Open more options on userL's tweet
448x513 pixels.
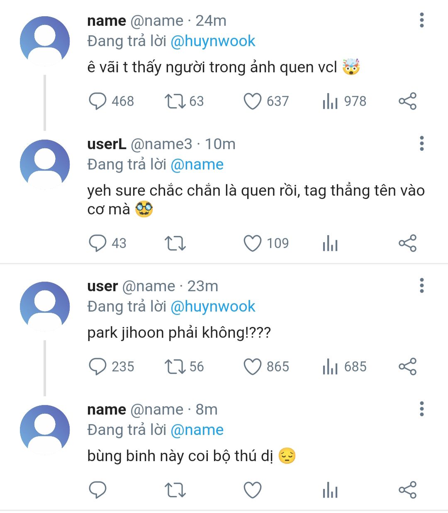pos(421,144)
